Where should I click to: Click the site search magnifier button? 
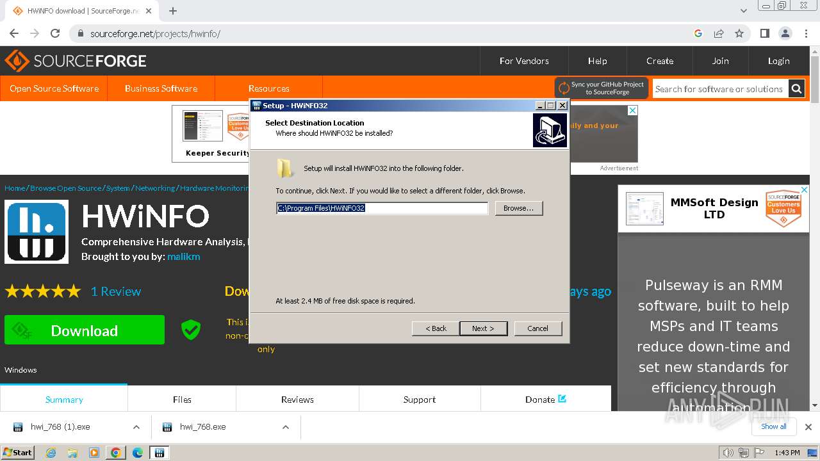pos(796,89)
